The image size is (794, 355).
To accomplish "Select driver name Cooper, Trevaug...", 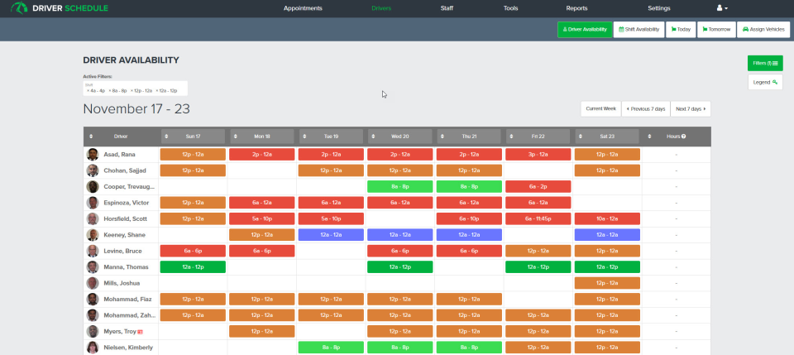I will tap(130, 187).
